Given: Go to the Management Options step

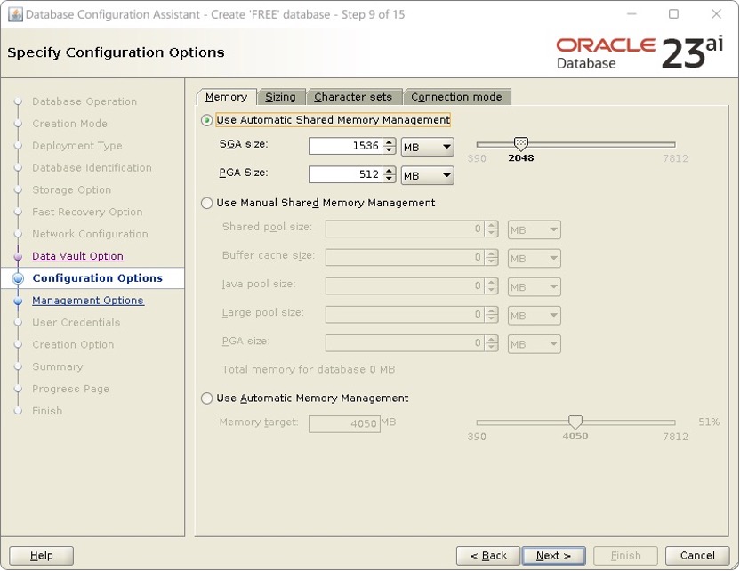Looking at the screenshot, I should pyautogui.click(x=87, y=301).
